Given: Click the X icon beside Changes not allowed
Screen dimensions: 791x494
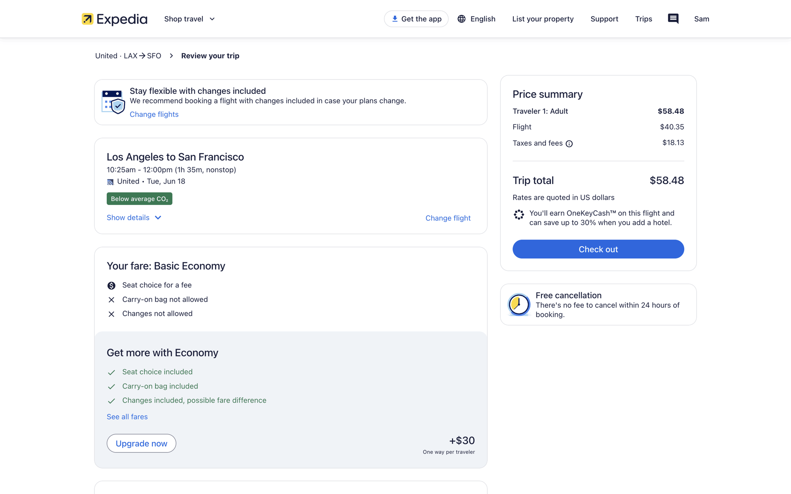Looking at the screenshot, I should click(x=111, y=314).
